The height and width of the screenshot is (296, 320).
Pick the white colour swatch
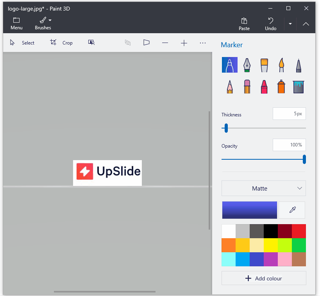pyautogui.click(x=229, y=231)
